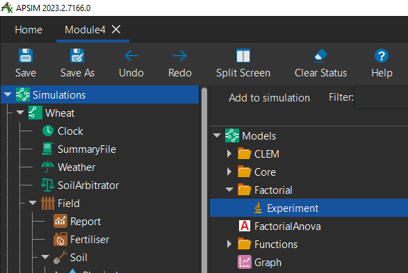
Task: Click the FactorialAnova red A icon
Action: click(245, 226)
